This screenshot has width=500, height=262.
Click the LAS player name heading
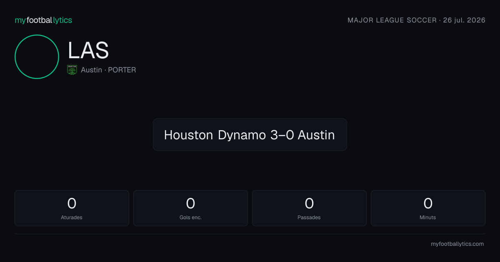click(88, 51)
